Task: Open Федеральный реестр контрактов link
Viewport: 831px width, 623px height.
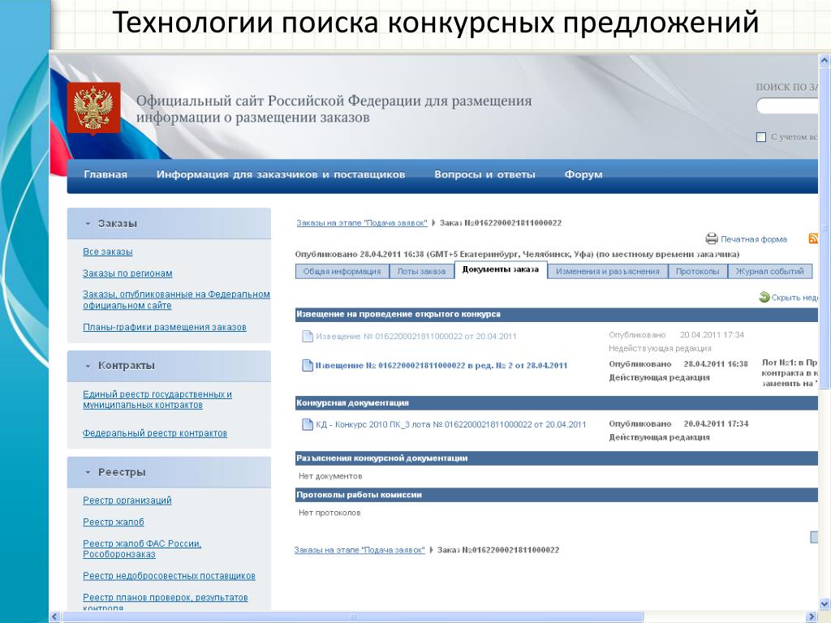Action: 155,433
